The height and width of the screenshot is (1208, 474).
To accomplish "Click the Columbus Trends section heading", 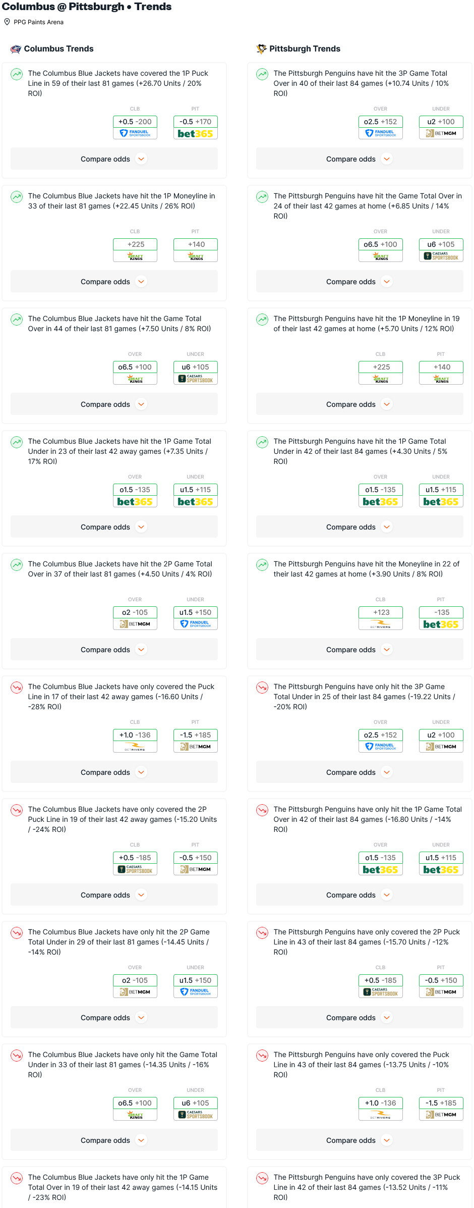I will [58, 49].
